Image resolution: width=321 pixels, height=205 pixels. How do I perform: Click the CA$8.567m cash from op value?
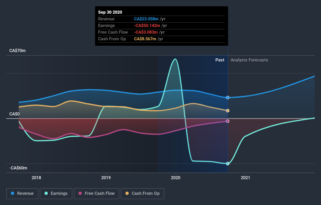(145, 39)
